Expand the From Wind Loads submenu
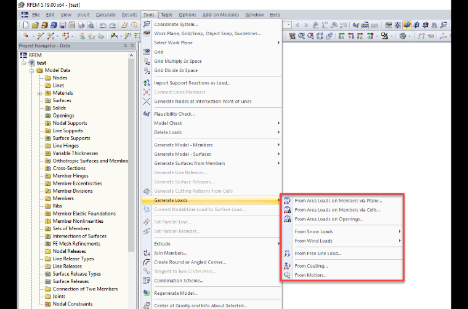The height and width of the screenshot is (309, 468). (400, 241)
